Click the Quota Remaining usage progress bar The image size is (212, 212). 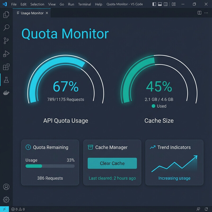50,166
